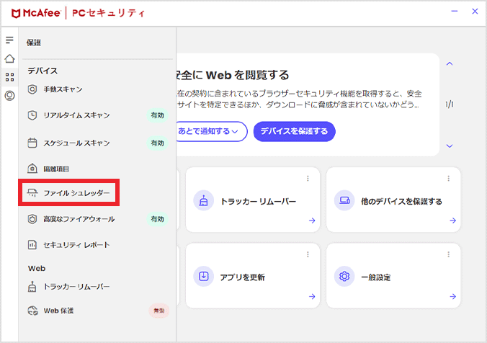Click the トラッカー リムーバー card broom icon
The width and height of the screenshot is (487, 343).
point(203,200)
